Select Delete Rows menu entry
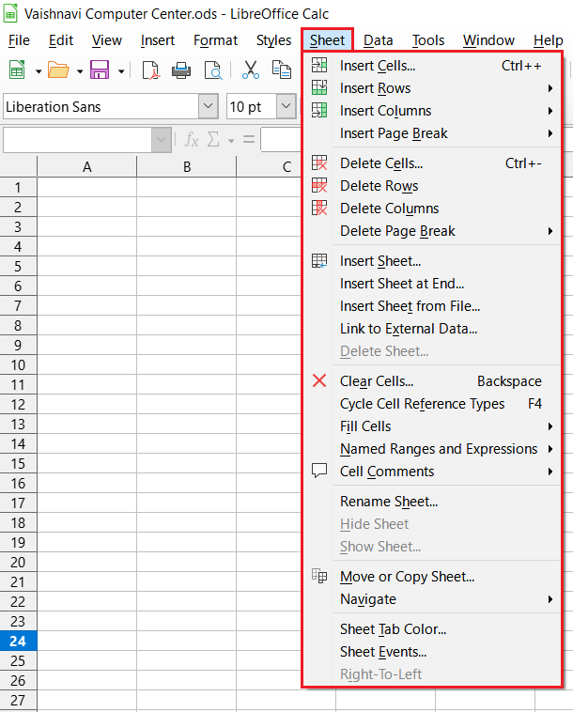The width and height of the screenshot is (573, 712). (x=432, y=186)
